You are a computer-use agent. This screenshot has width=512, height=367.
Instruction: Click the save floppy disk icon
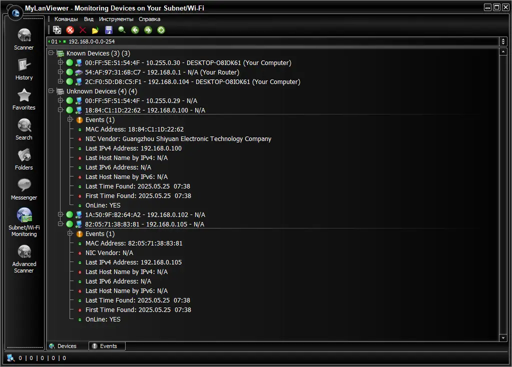coord(109,30)
